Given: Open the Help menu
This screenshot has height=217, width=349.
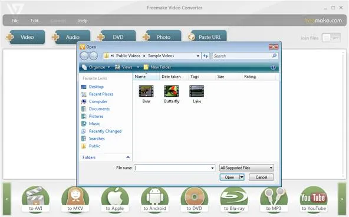Looking at the screenshot, I should click(x=83, y=21).
